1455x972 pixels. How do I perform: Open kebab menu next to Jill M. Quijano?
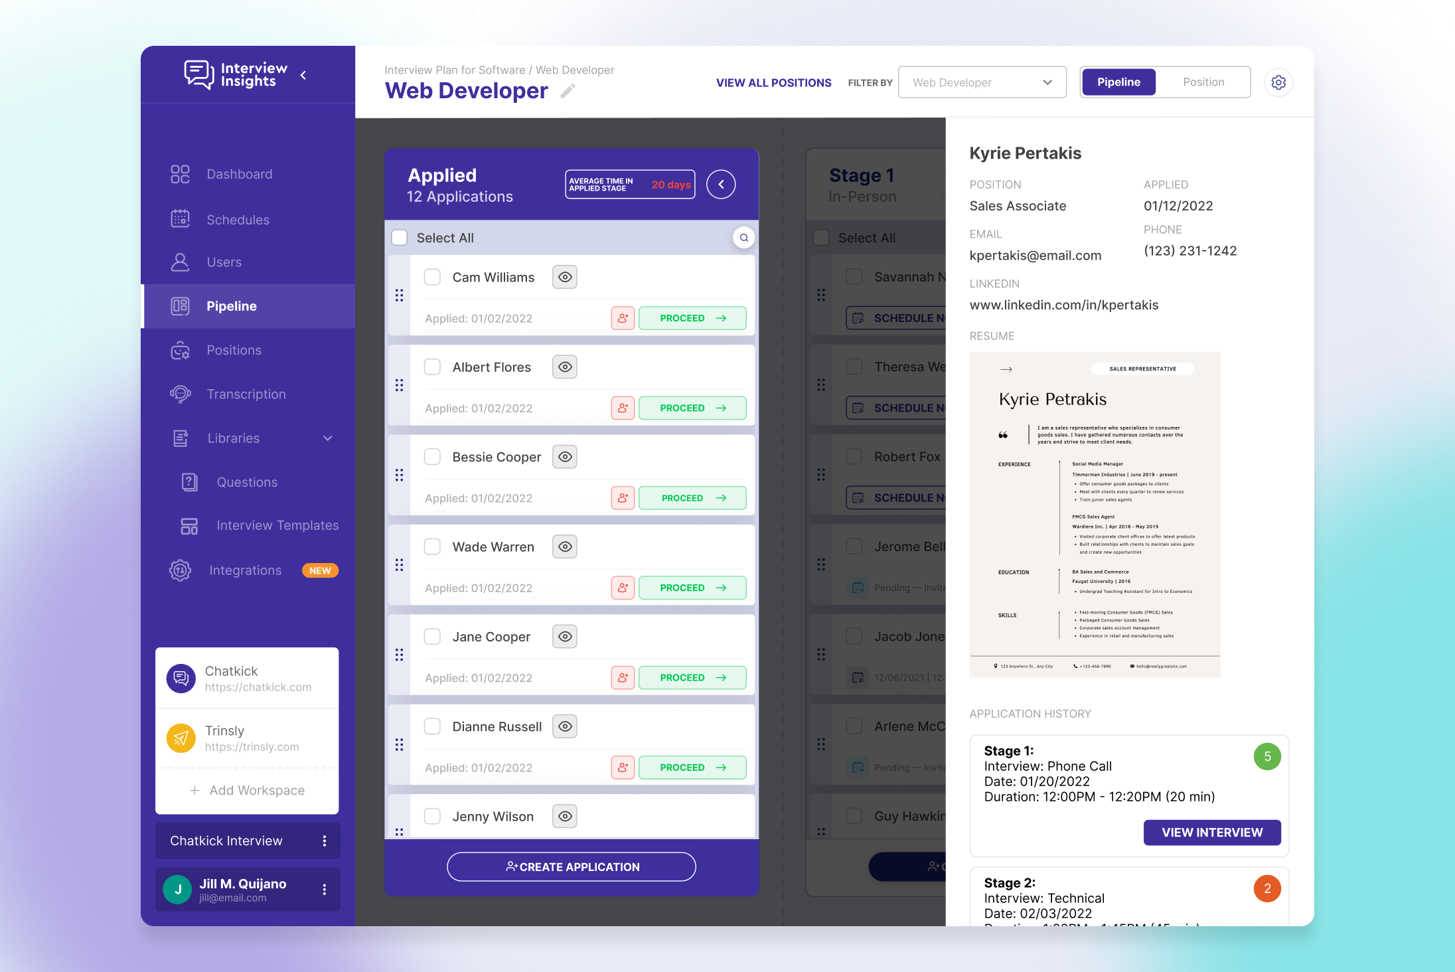point(325,890)
